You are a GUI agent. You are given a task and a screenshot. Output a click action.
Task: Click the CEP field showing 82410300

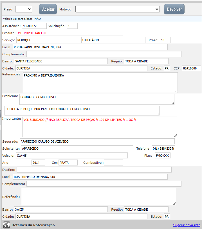(191, 68)
